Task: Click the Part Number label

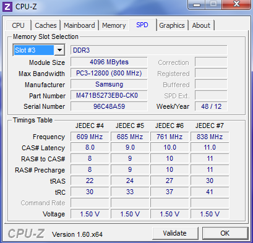Action: [x=47, y=96]
